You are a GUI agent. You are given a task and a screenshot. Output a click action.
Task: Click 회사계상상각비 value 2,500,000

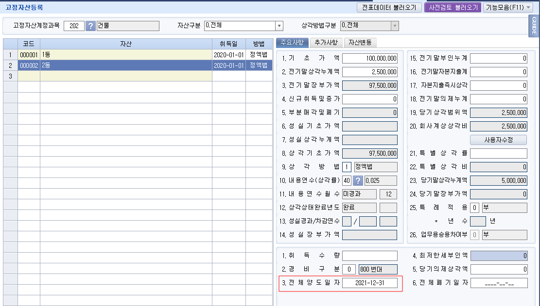coord(498,127)
